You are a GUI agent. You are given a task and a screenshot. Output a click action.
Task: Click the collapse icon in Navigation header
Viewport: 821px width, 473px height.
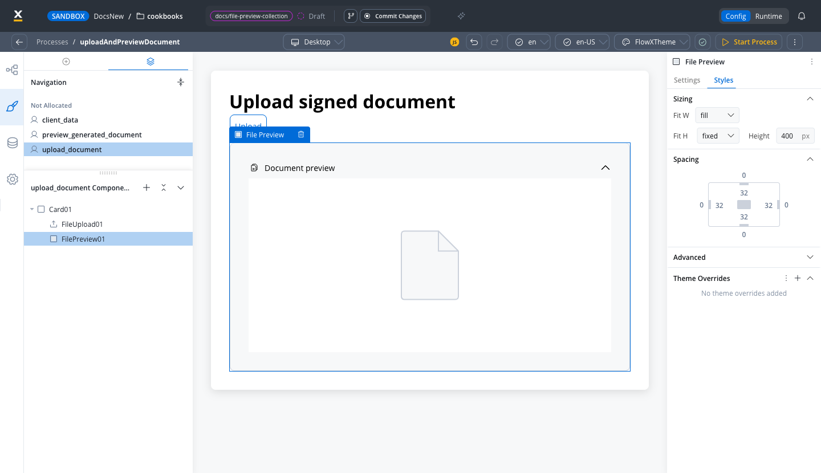(x=181, y=82)
